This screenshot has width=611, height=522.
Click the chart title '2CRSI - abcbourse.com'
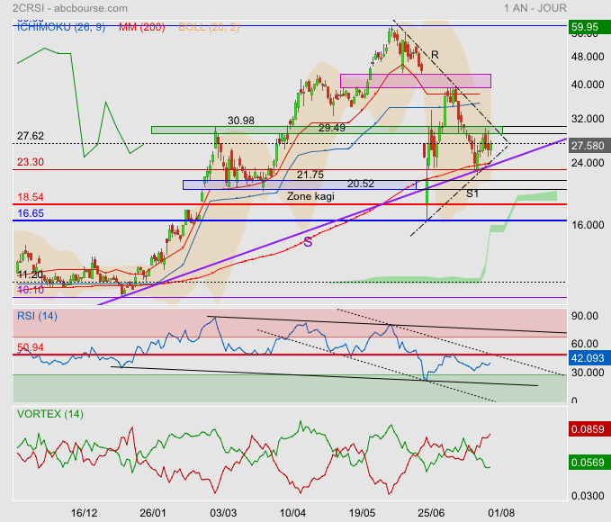coord(70,8)
